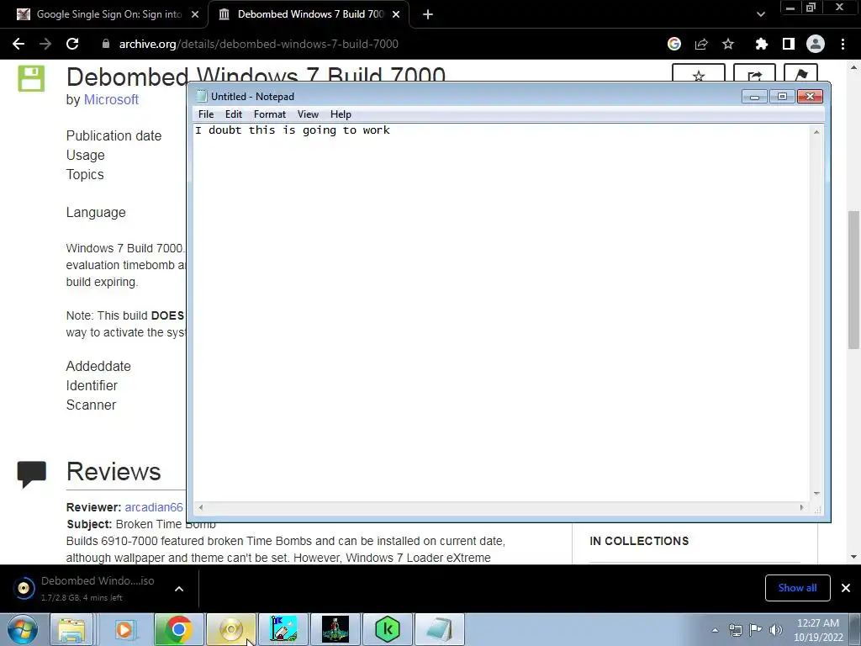861x646 pixels.
Task: Click the page scrollbar thumb in Chrome
Action: tap(853, 279)
